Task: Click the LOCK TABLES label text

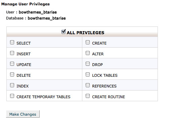Action: [105, 75]
